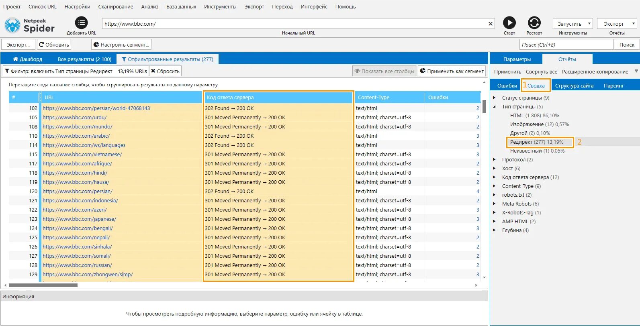640x326 pixels.
Task: Expand the Хост (6) node
Action: pyautogui.click(x=494, y=168)
